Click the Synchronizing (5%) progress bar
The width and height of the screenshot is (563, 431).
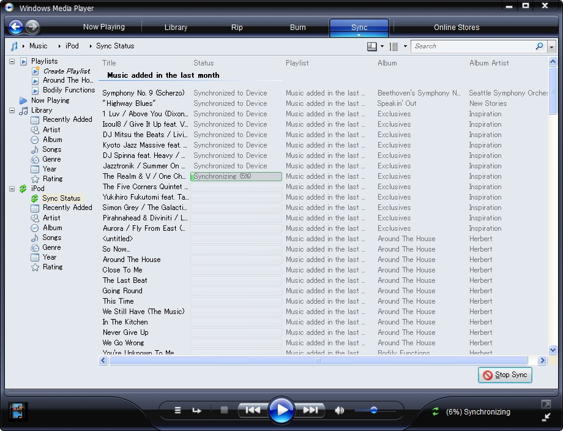[x=236, y=176]
